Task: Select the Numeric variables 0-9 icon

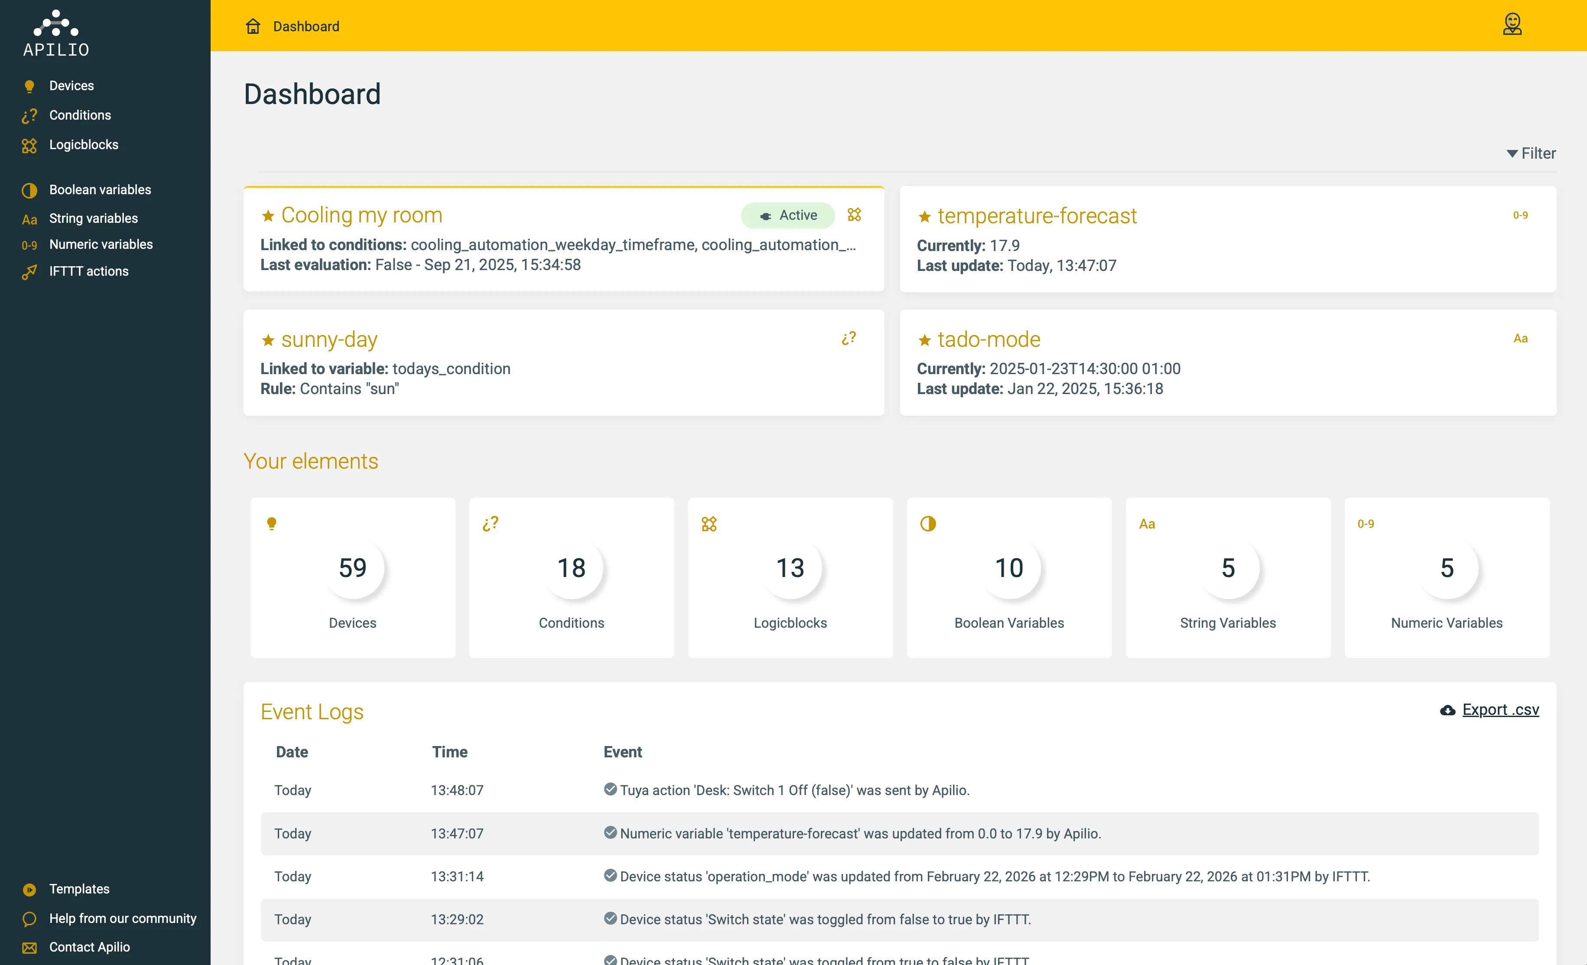Action: click(29, 245)
